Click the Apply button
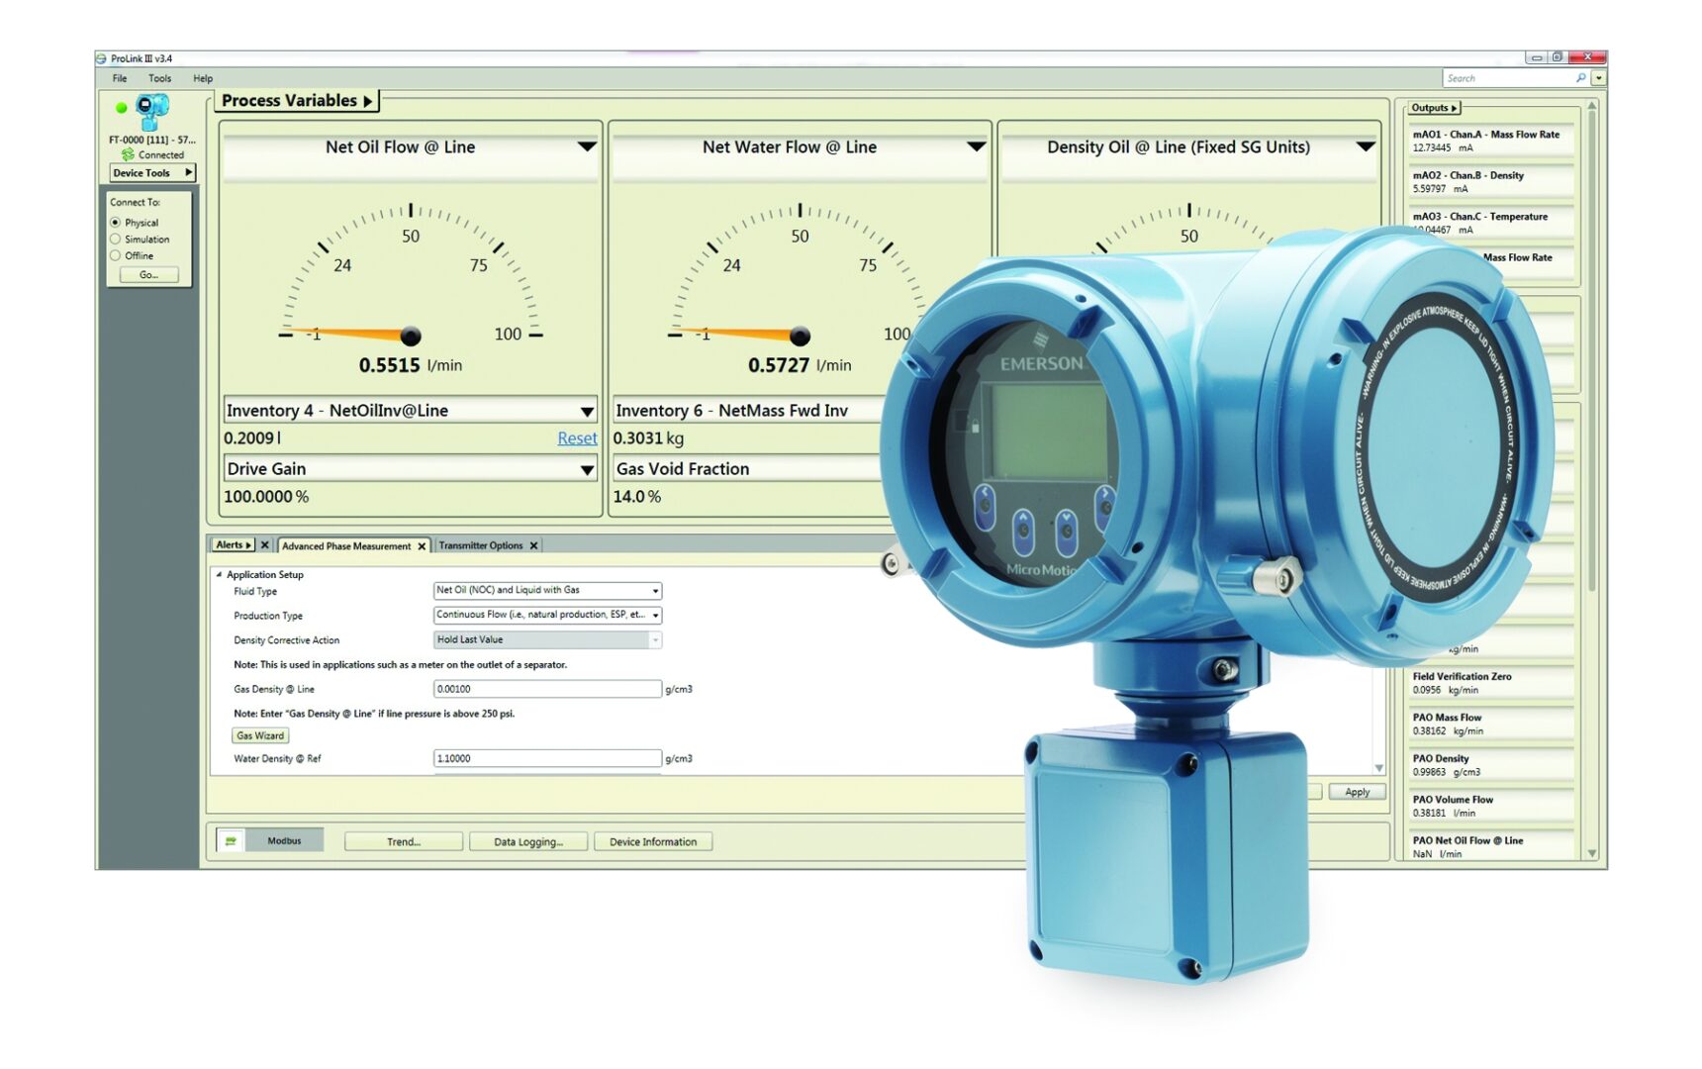The image size is (1702, 1069). coord(1358,792)
